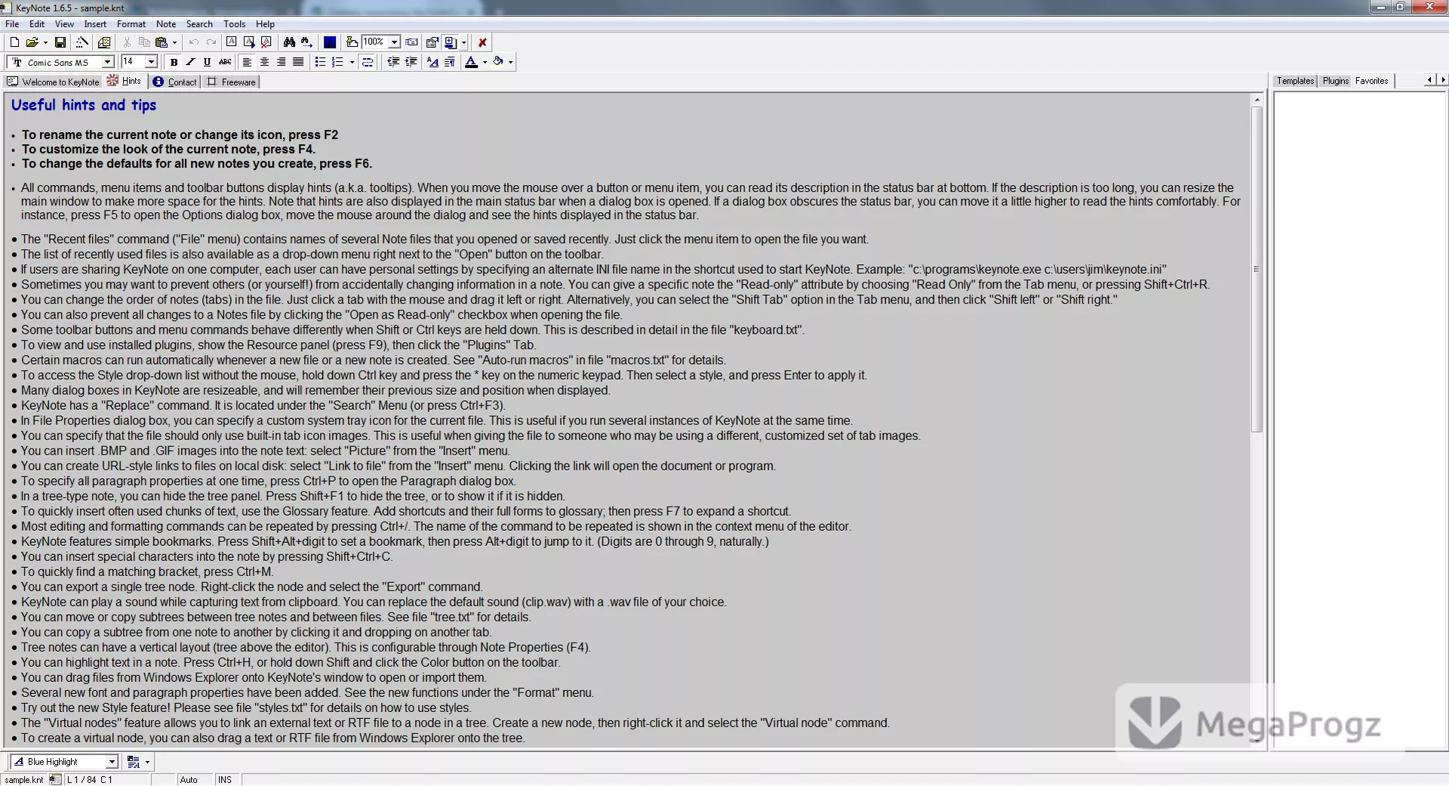The height and width of the screenshot is (786, 1449).
Task: Click the note icon with blue arrow
Action: pos(249,42)
